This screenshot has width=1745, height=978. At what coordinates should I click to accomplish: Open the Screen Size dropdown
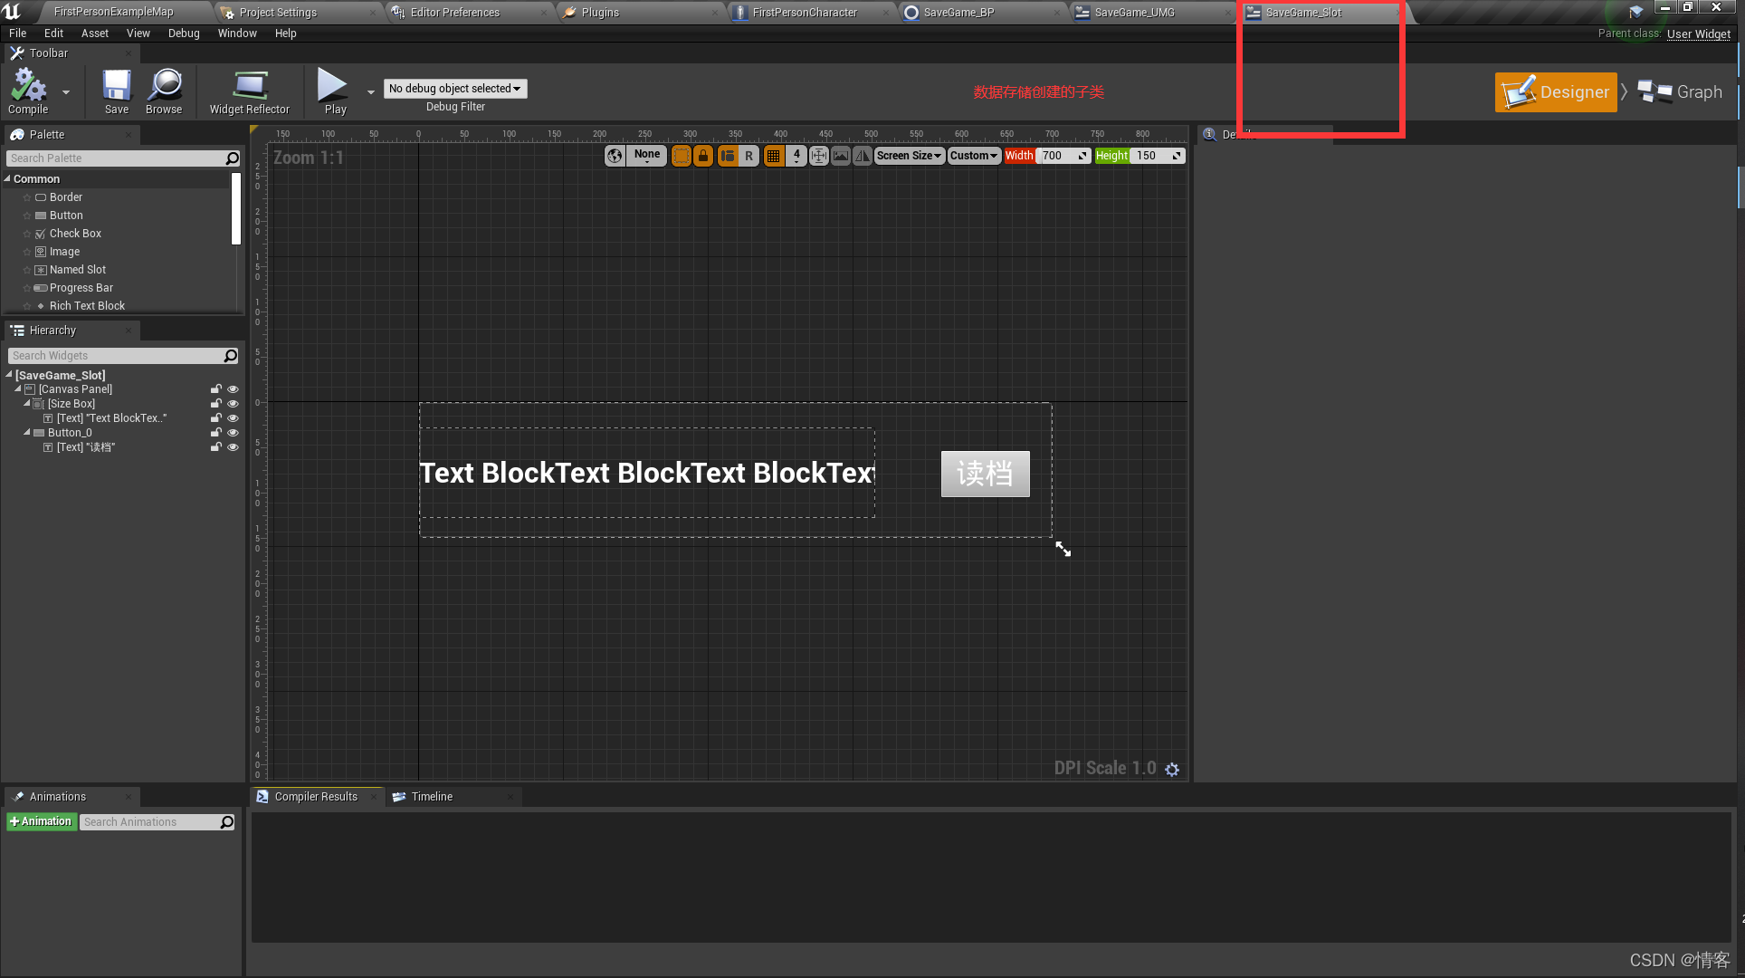[909, 156]
